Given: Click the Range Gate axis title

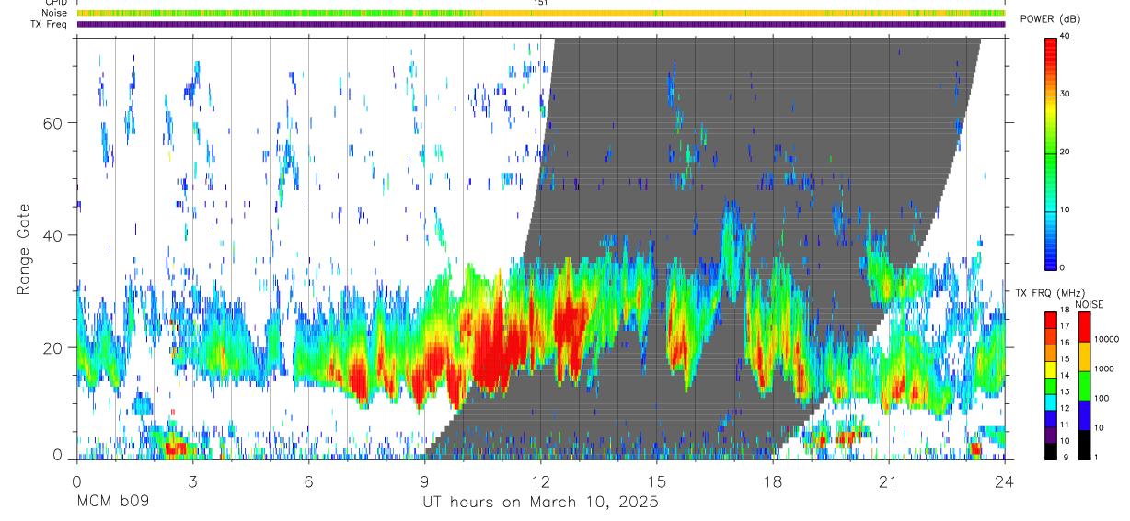Looking at the screenshot, I should click(25, 250).
